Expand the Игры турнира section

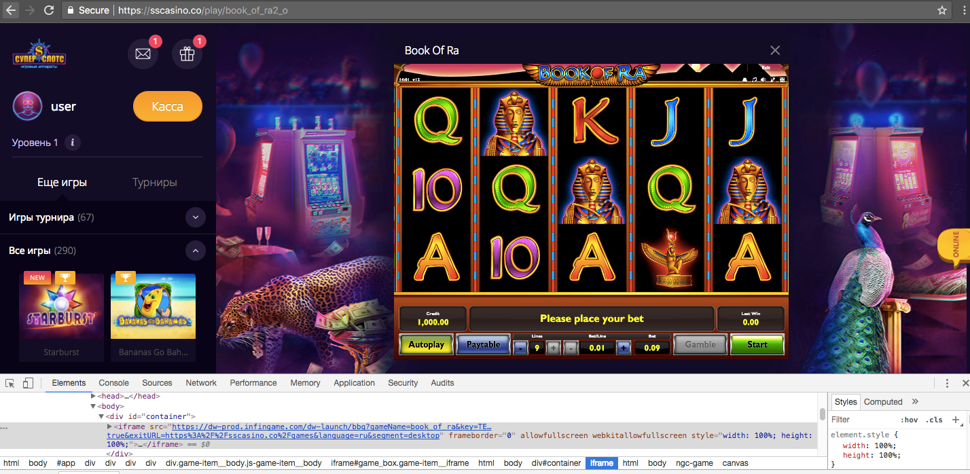(x=195, y=217)
